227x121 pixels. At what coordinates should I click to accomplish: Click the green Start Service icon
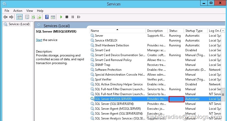pos(61,17)
